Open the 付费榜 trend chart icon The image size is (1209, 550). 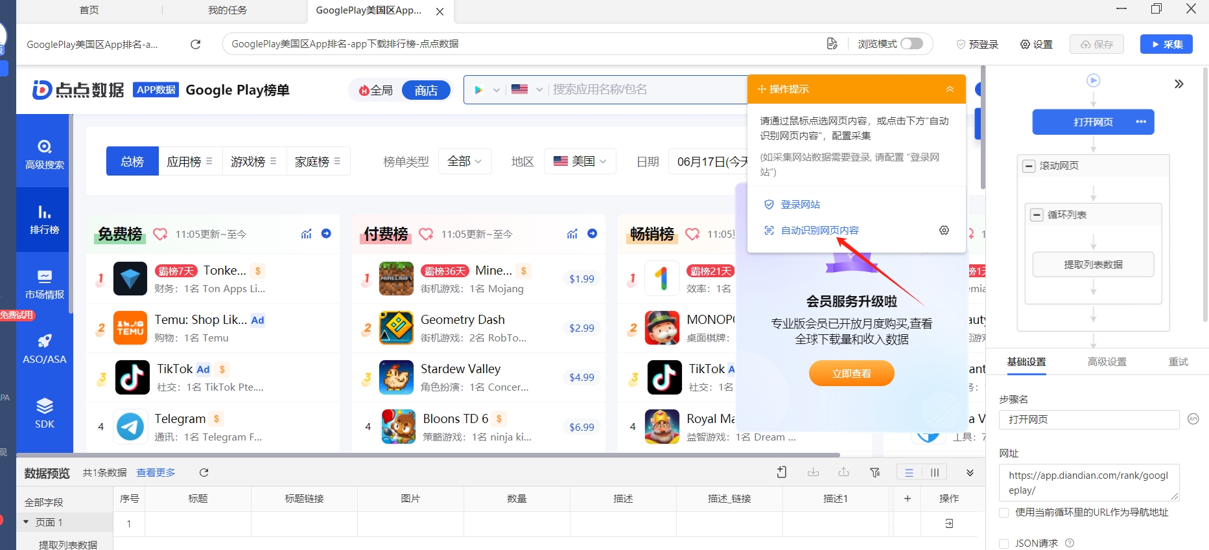(x=572, y=234)
